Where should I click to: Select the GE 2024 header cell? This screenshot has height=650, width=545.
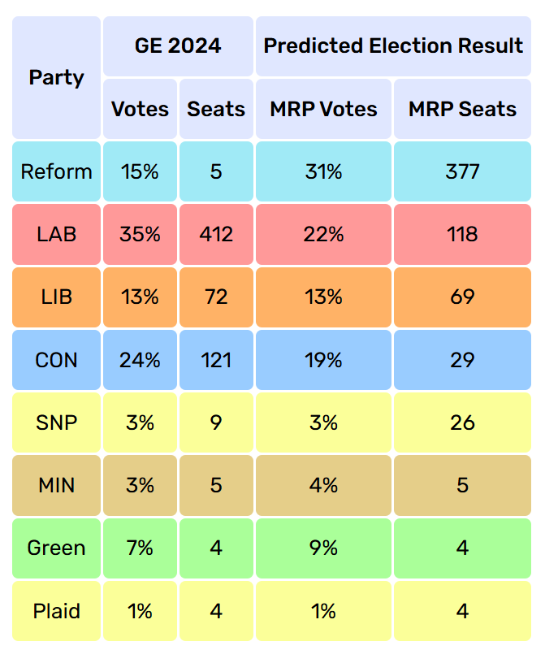click(x=178, y=45)
